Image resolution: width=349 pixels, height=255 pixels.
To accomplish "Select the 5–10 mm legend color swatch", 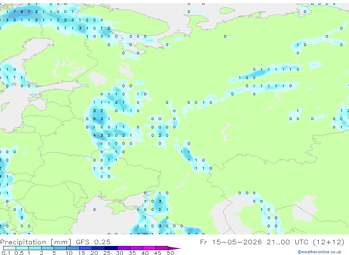I will (60, 248).
